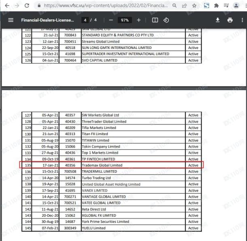
Task: Select 'Tokin Company Limited' text
Action: pyautogui.click(x=101, y=147)
